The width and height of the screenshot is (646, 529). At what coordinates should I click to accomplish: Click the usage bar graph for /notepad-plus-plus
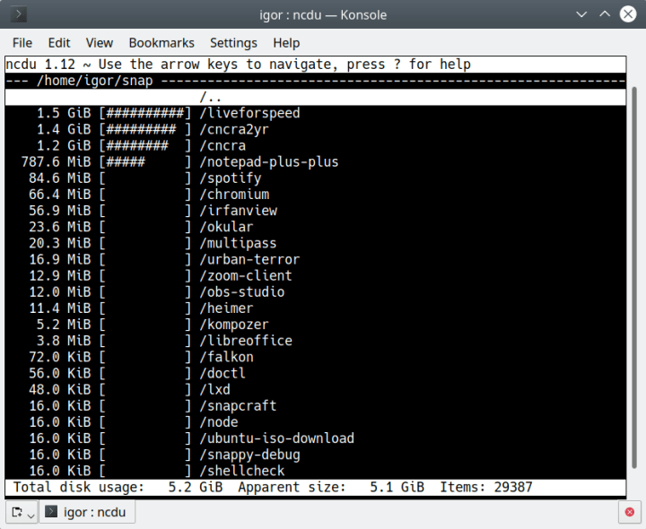[x=145, y=161]
